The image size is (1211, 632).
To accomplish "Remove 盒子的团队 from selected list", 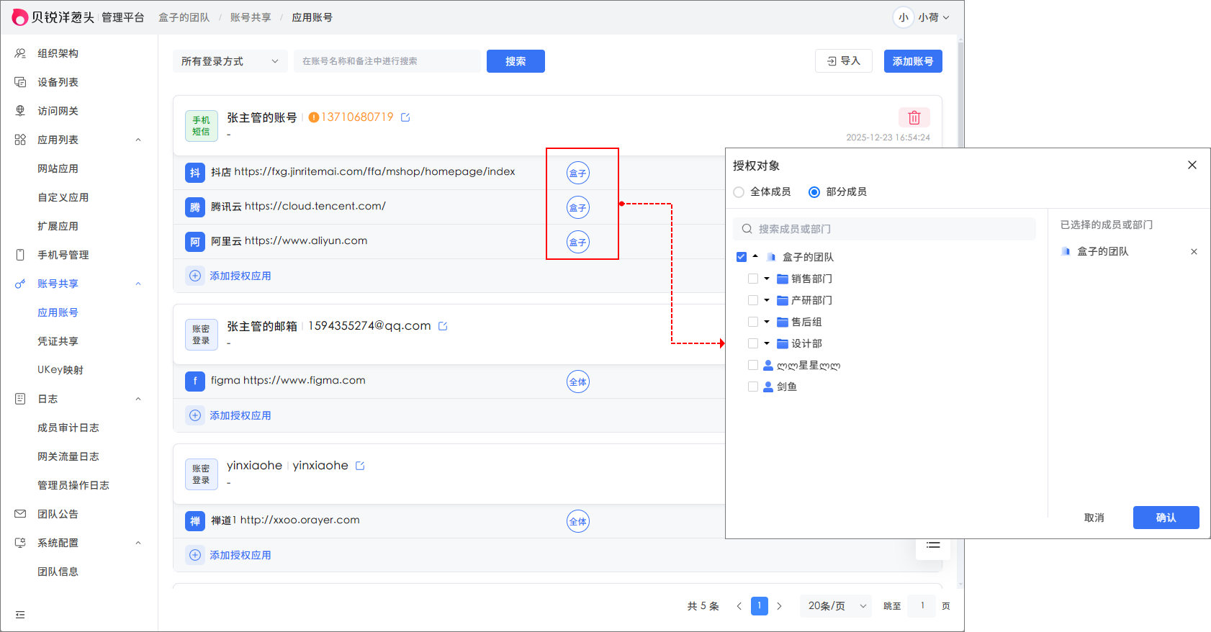I will (1194, 251).
